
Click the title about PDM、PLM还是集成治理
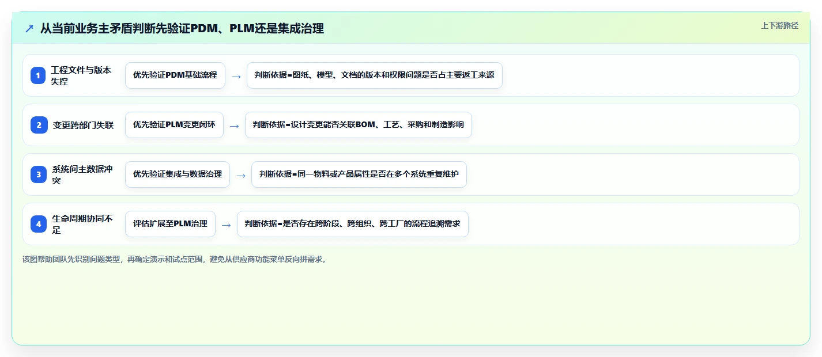[182, 28]
